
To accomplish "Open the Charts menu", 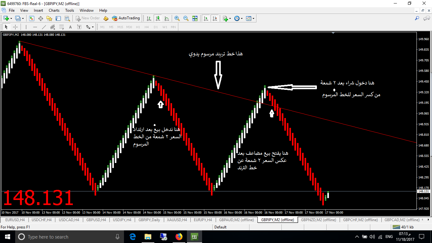I will (x=54, y=10).
